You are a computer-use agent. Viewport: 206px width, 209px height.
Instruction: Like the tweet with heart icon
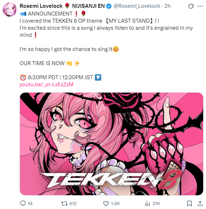106,204
